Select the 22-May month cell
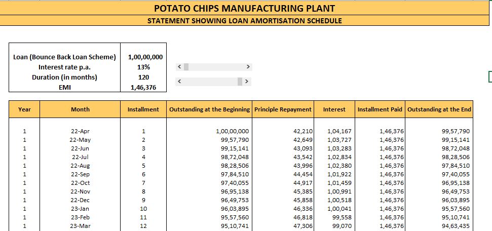 tap(80, 140)
